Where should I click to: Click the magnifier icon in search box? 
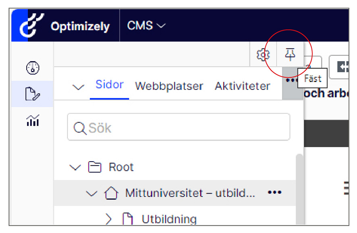80,128
